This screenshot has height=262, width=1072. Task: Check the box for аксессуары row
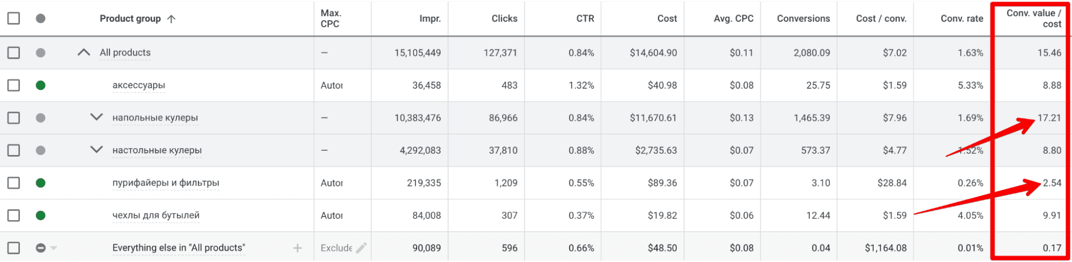click(x=13, y=85)
